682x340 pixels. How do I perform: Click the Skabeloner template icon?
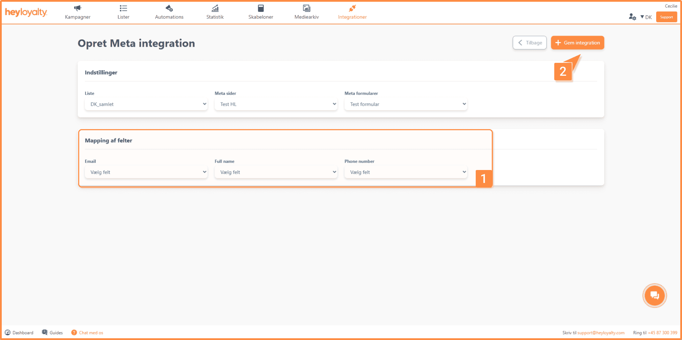[261, 8]
